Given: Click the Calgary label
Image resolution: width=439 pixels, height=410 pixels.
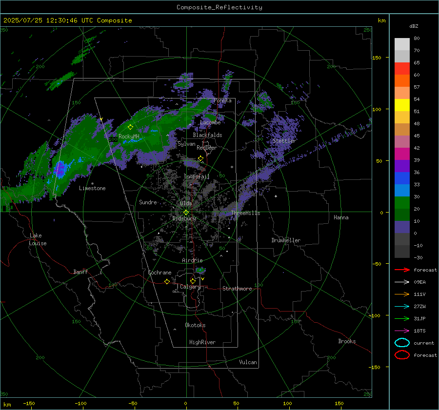Looking at the screenshot, I should [x=190, y=287].
